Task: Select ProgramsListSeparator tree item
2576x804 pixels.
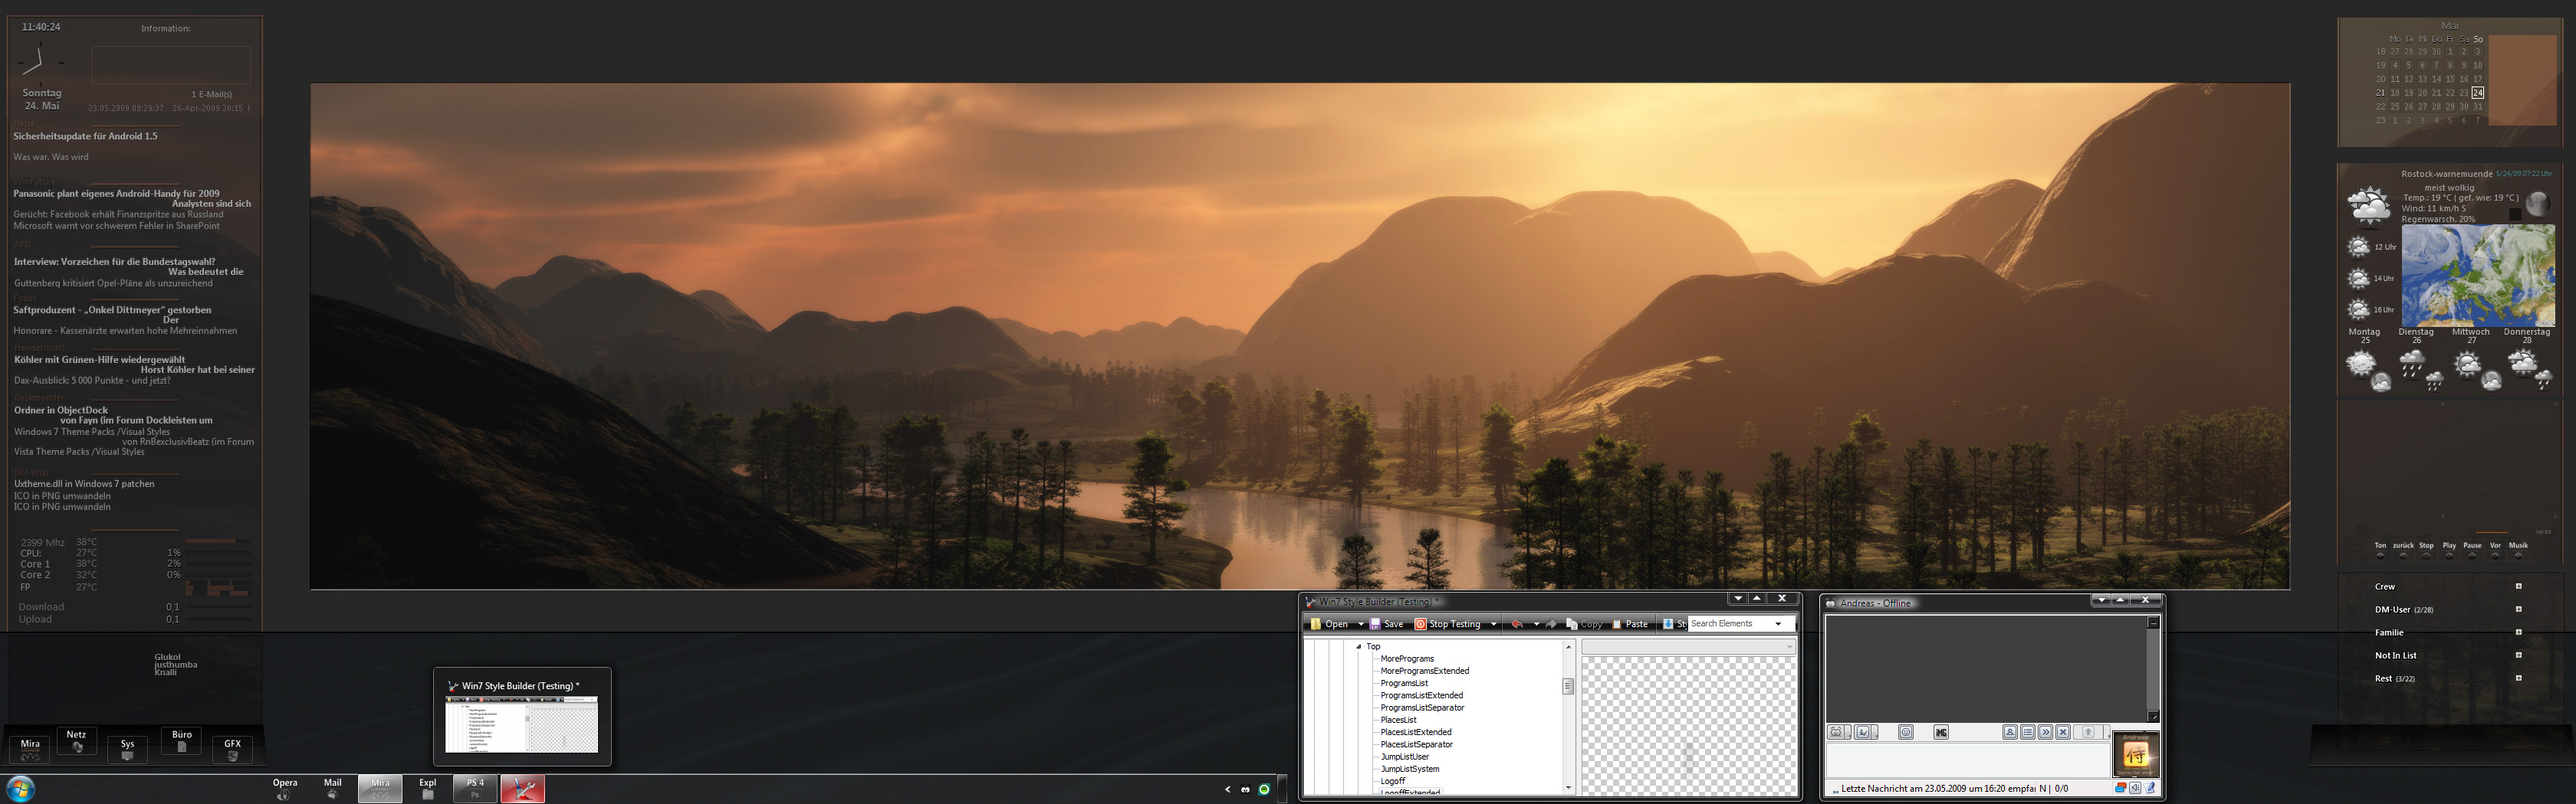Action: click(1422, 708)
